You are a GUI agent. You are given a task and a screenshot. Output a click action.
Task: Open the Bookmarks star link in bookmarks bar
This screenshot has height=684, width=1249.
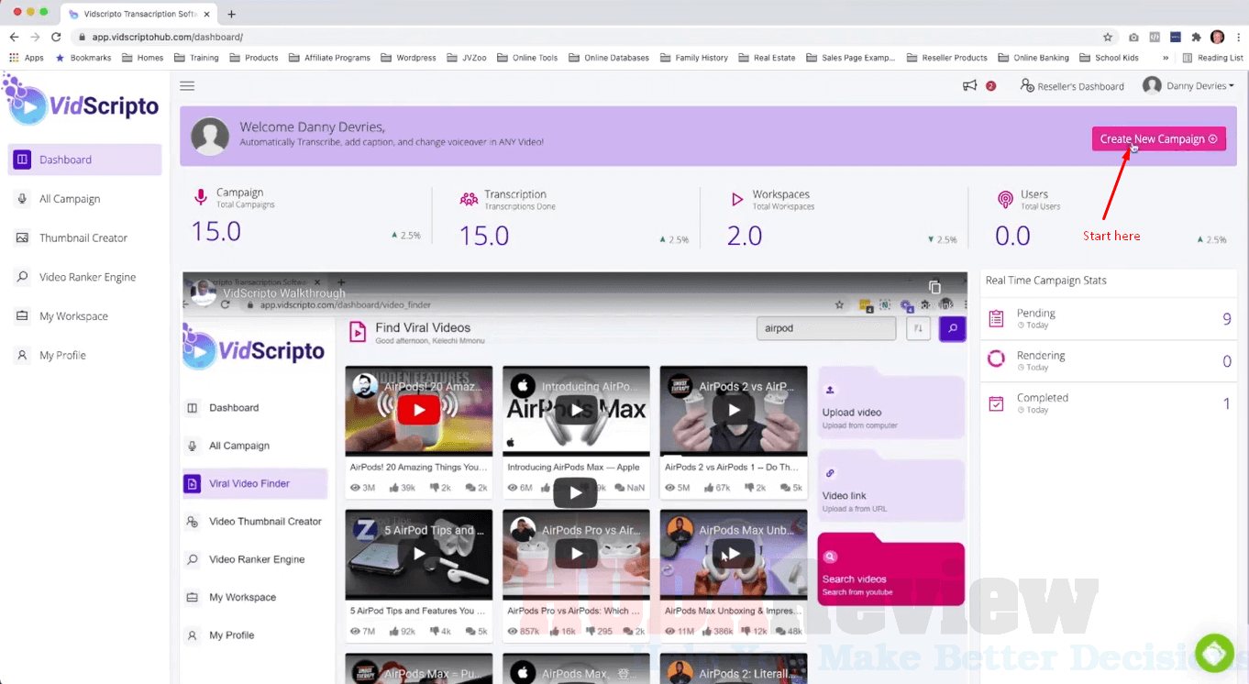click(x=83, y=58)
